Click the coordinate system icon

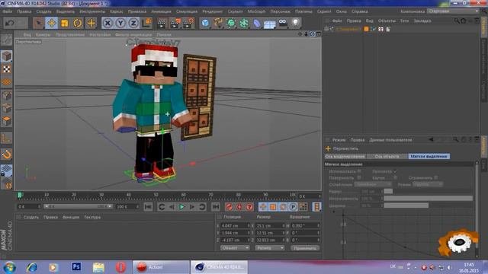[x=146, y=23]
